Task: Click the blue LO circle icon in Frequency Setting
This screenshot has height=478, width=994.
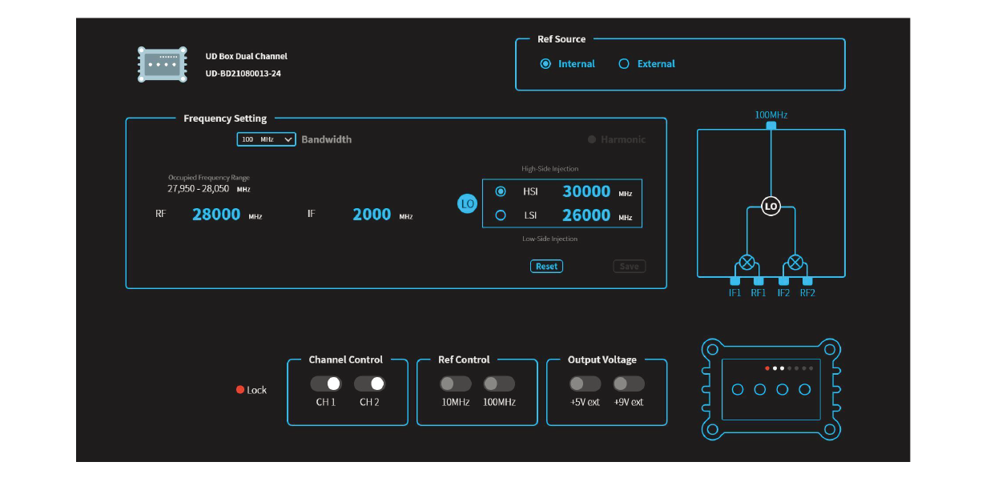Action: pyautogui.click(x=468, y=204)
